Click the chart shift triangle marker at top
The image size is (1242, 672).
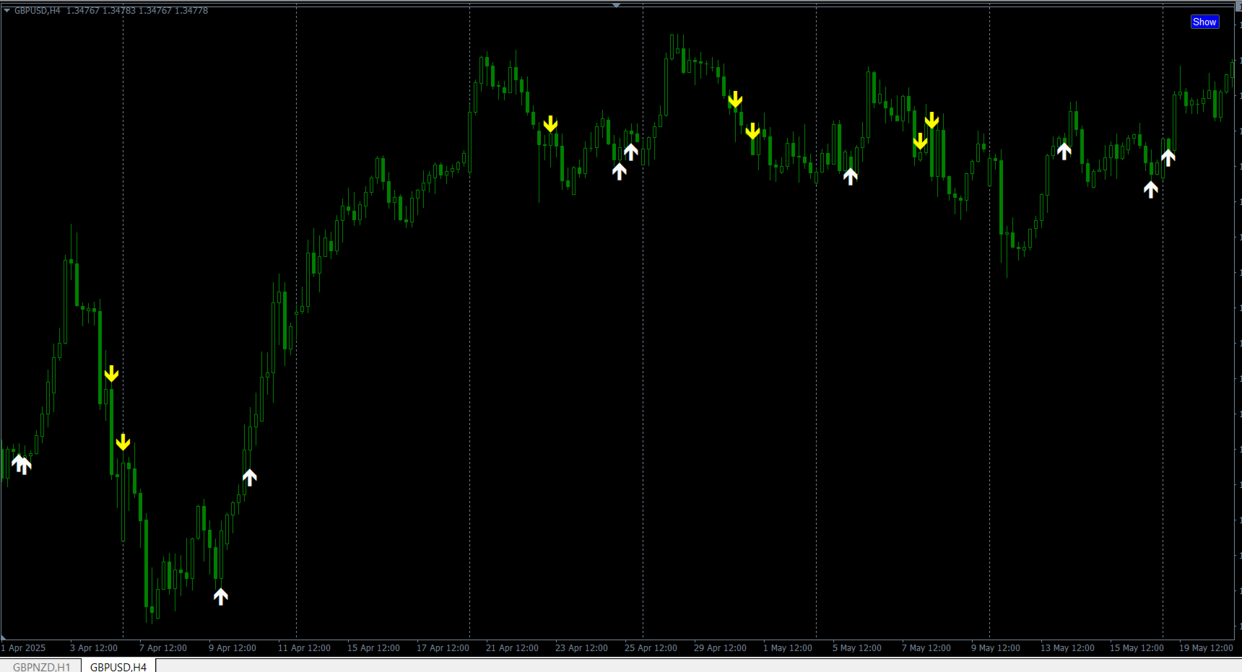click(x=616, y=5)
